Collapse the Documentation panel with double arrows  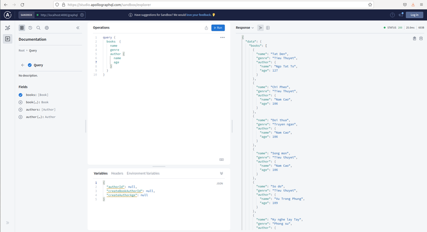coord(78,28)
